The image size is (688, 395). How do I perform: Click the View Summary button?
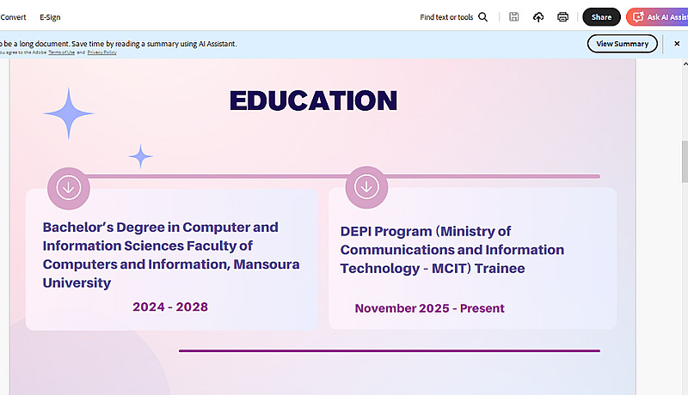622,44
